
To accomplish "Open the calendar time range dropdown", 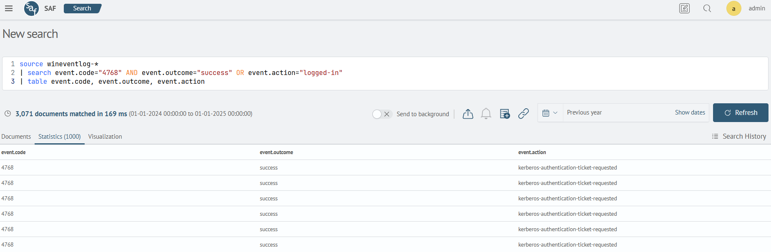I will click(550, 113).
